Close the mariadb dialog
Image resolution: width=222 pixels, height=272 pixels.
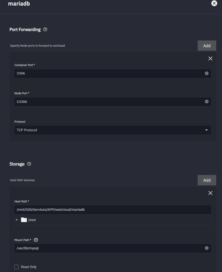[x=214, y=3]
